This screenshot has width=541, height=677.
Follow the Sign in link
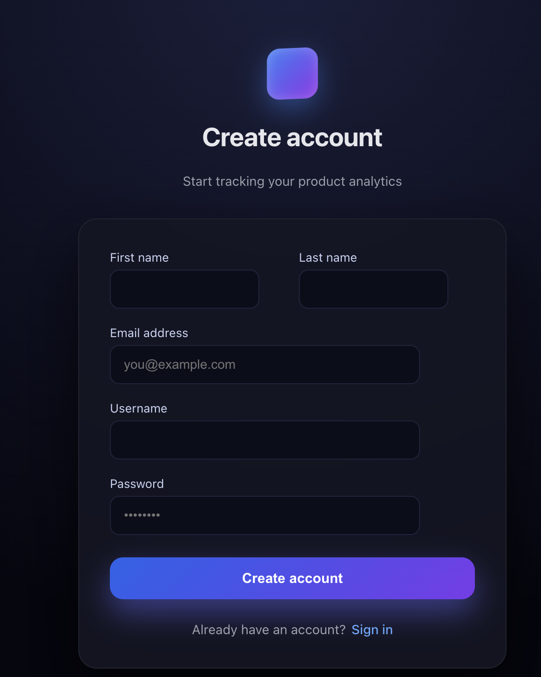[372, 630]
